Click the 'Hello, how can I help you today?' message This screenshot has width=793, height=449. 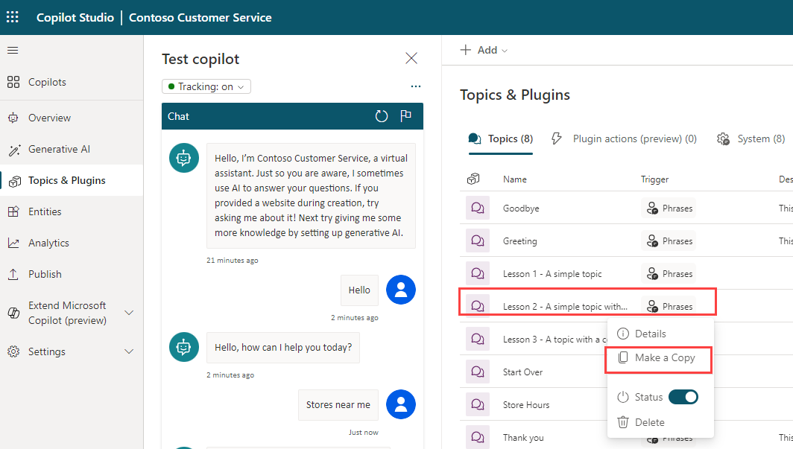point(283,348)
